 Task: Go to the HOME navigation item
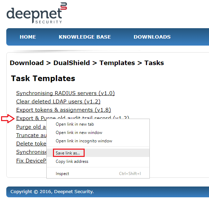(28, 37)
